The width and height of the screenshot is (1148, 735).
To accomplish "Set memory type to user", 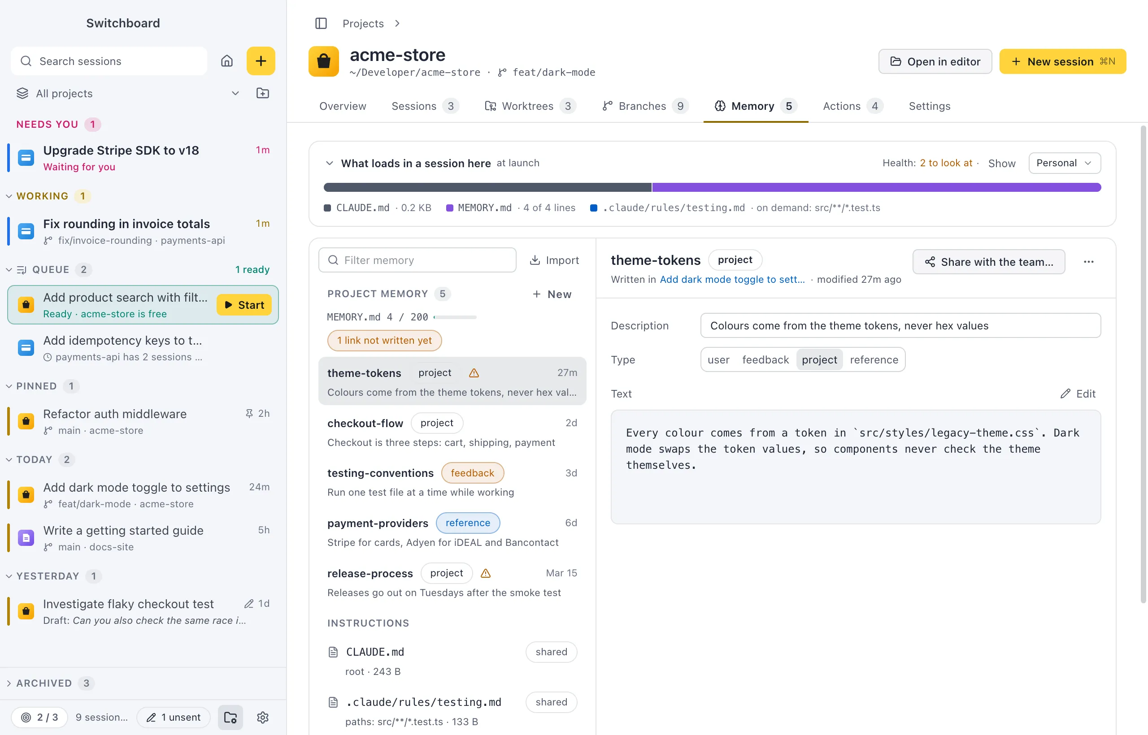I will pyautogui.click(x=718, y=360).
